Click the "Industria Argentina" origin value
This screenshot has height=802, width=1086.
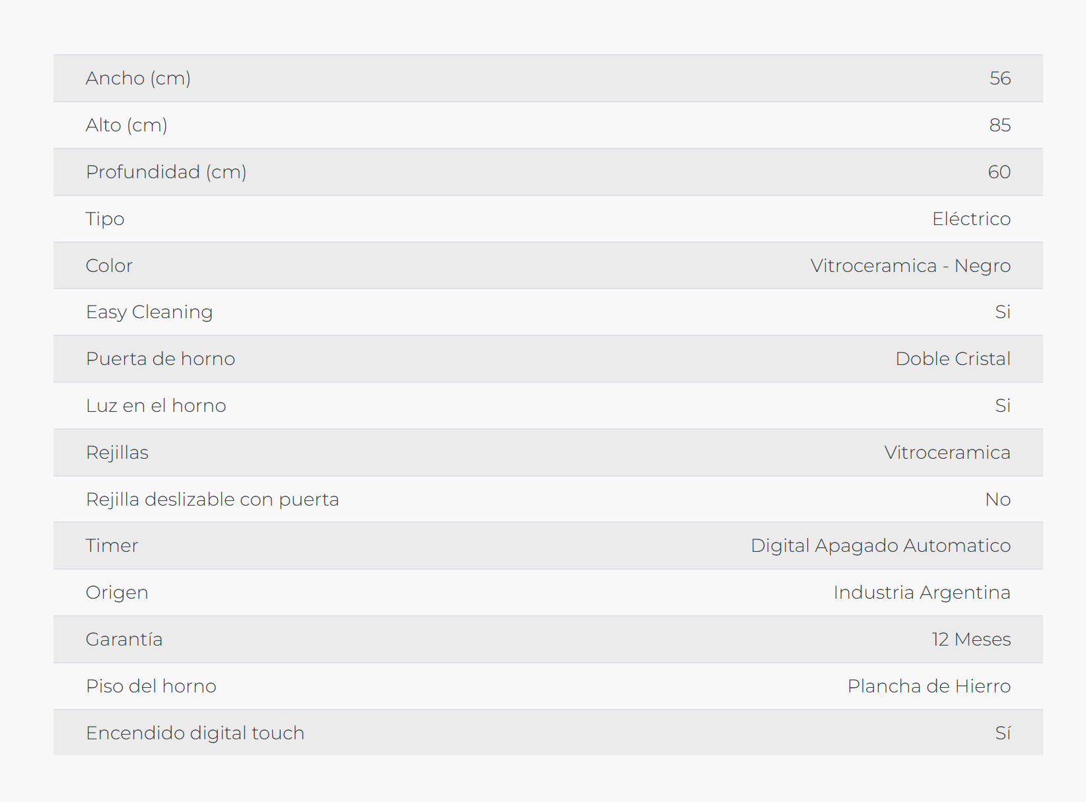[922, 592]
